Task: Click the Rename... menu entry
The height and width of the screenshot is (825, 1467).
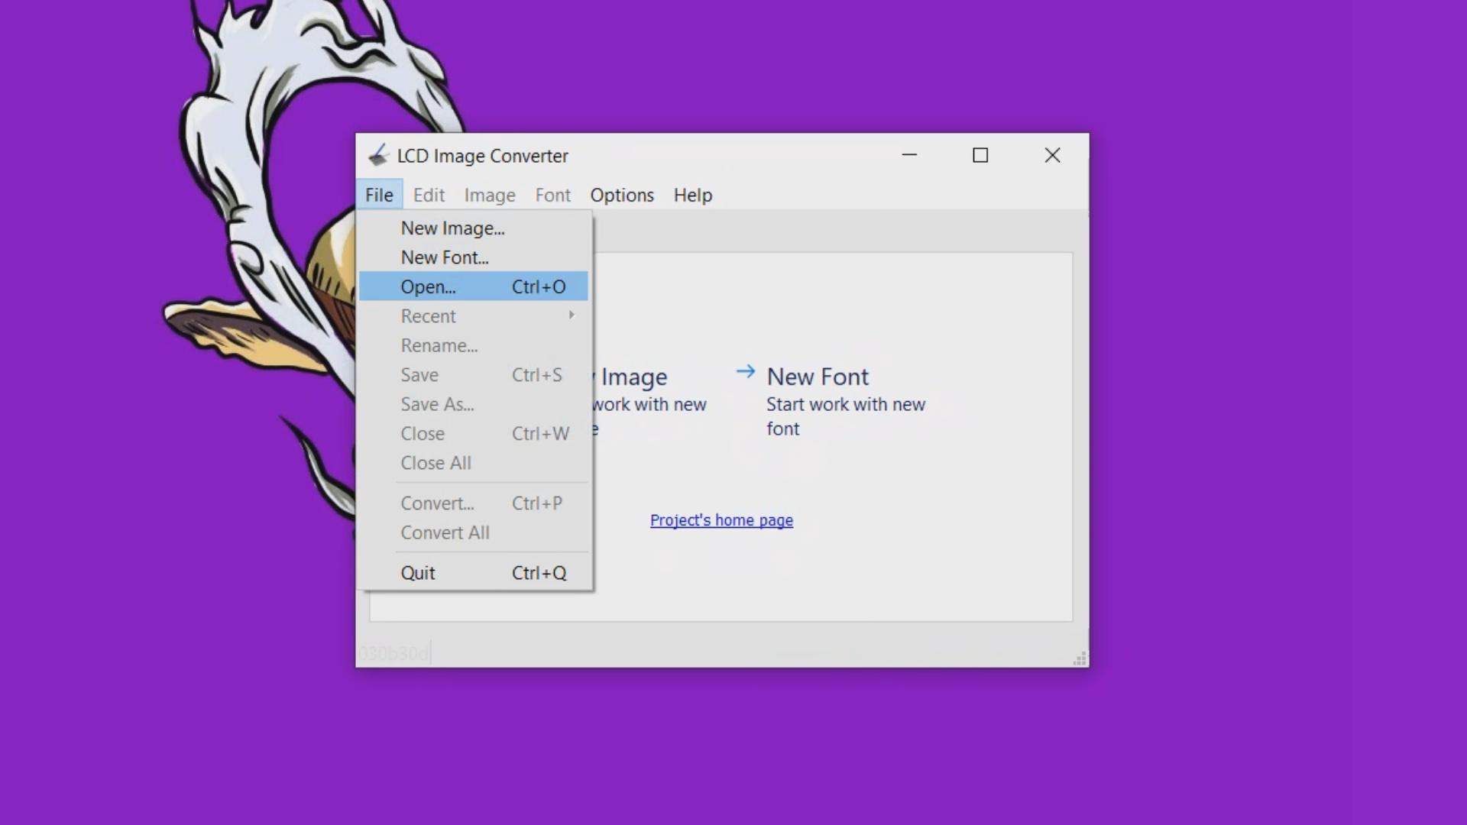Action: (x=474, y=345)
